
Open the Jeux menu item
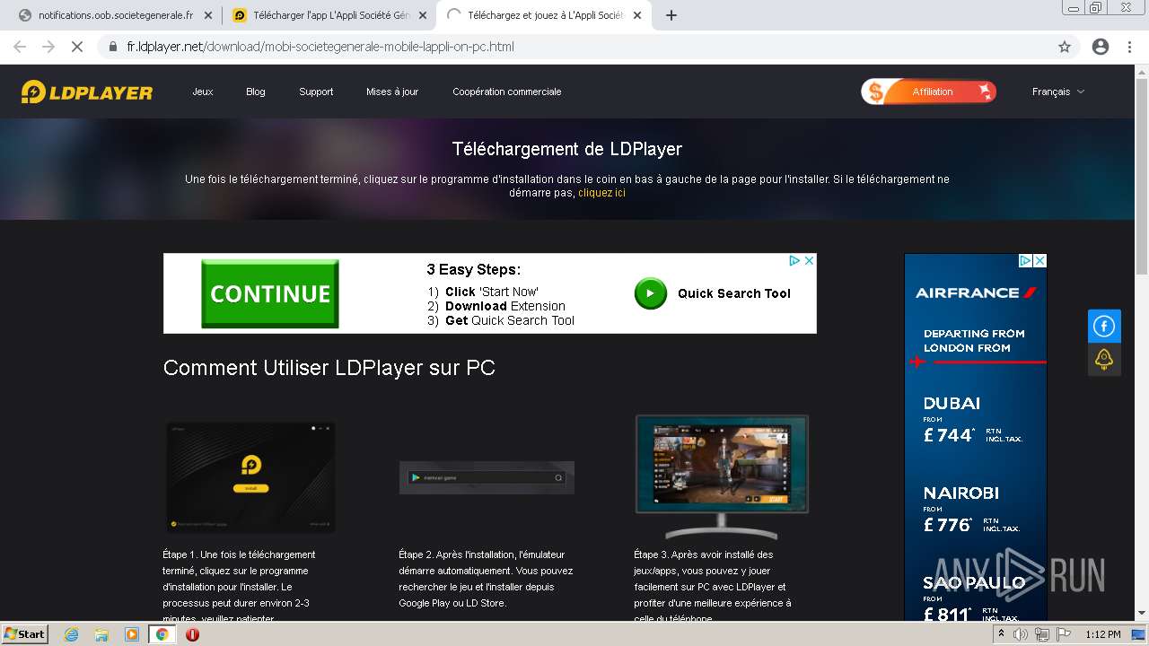pos(203,92)
